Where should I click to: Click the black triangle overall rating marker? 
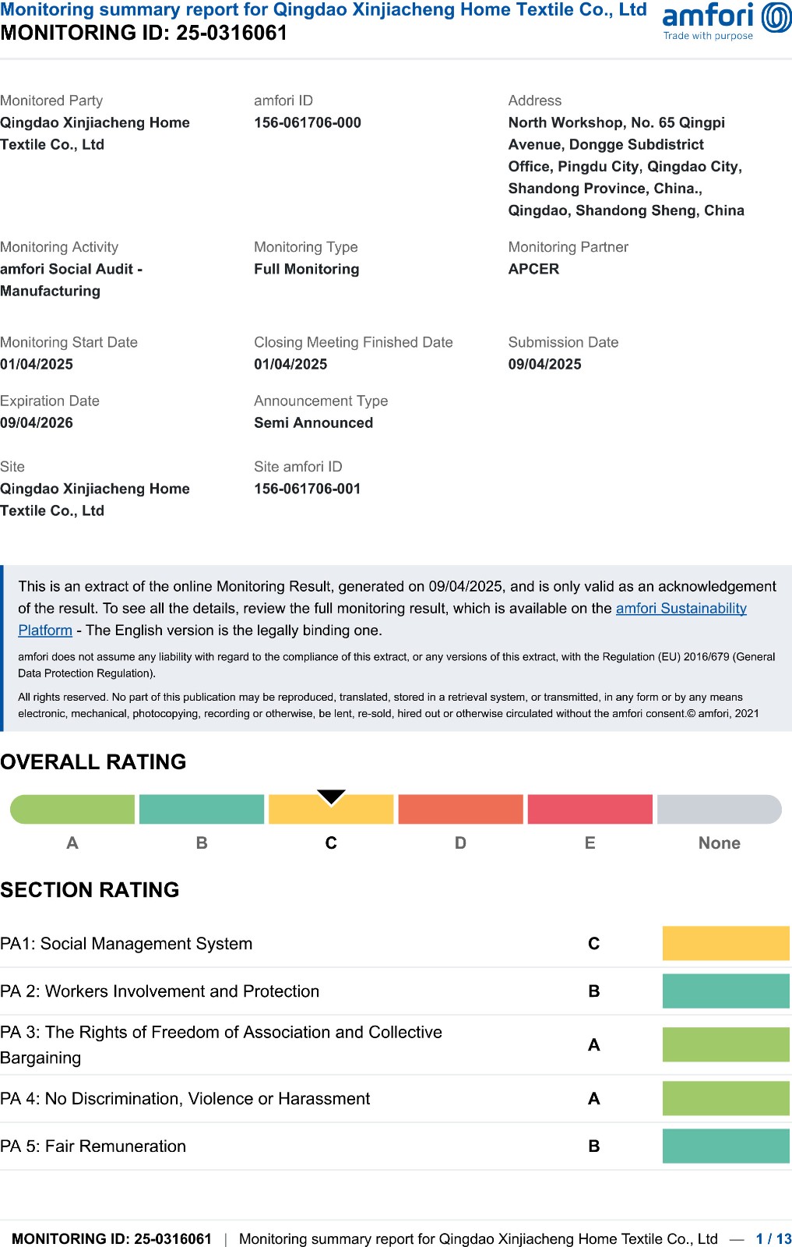coord(331,797)
